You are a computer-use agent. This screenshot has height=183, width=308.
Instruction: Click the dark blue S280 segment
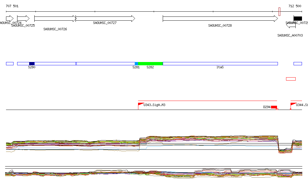[x=32, y=63]
